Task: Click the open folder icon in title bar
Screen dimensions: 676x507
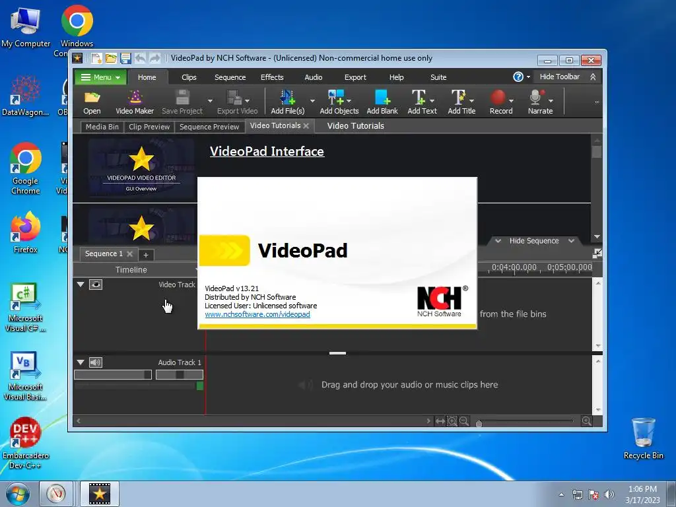Action: pyautogui.click(x=111, y=58)
